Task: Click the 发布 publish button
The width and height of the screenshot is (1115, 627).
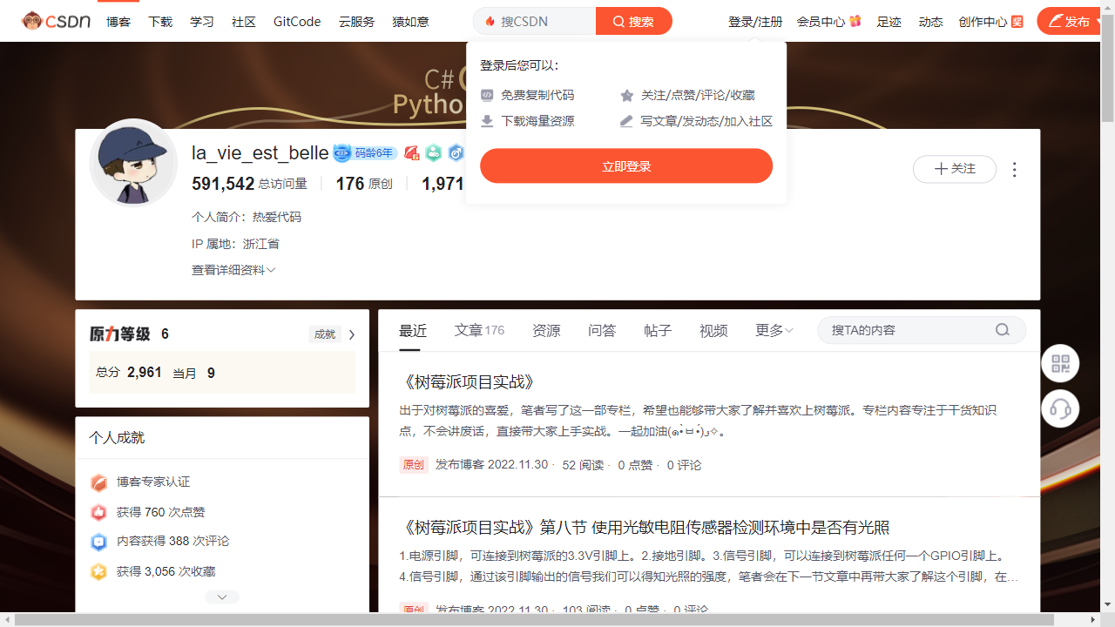Action: tap(1071, 21)
